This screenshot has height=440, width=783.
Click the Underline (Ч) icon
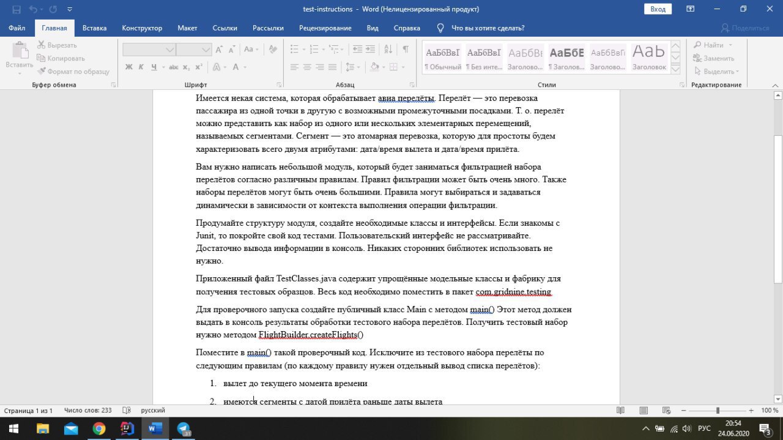(154, 67)
